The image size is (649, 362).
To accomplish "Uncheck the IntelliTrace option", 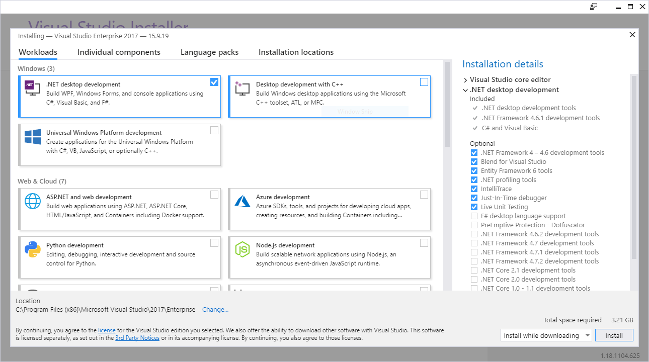I will click(x=474, y=189).
